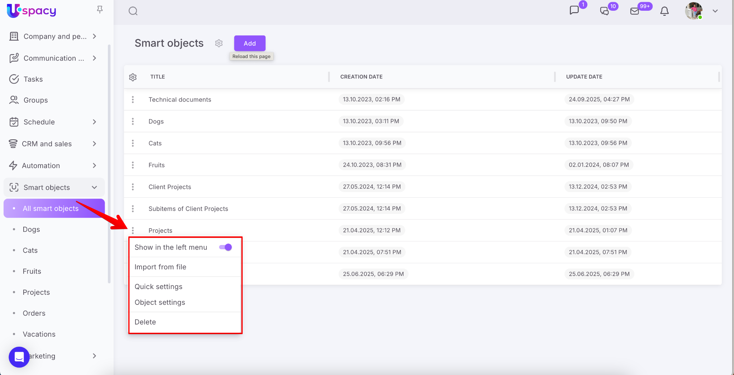Open group chats icon with badge 10
734x375 pixels.
click(x=605, y=11)
